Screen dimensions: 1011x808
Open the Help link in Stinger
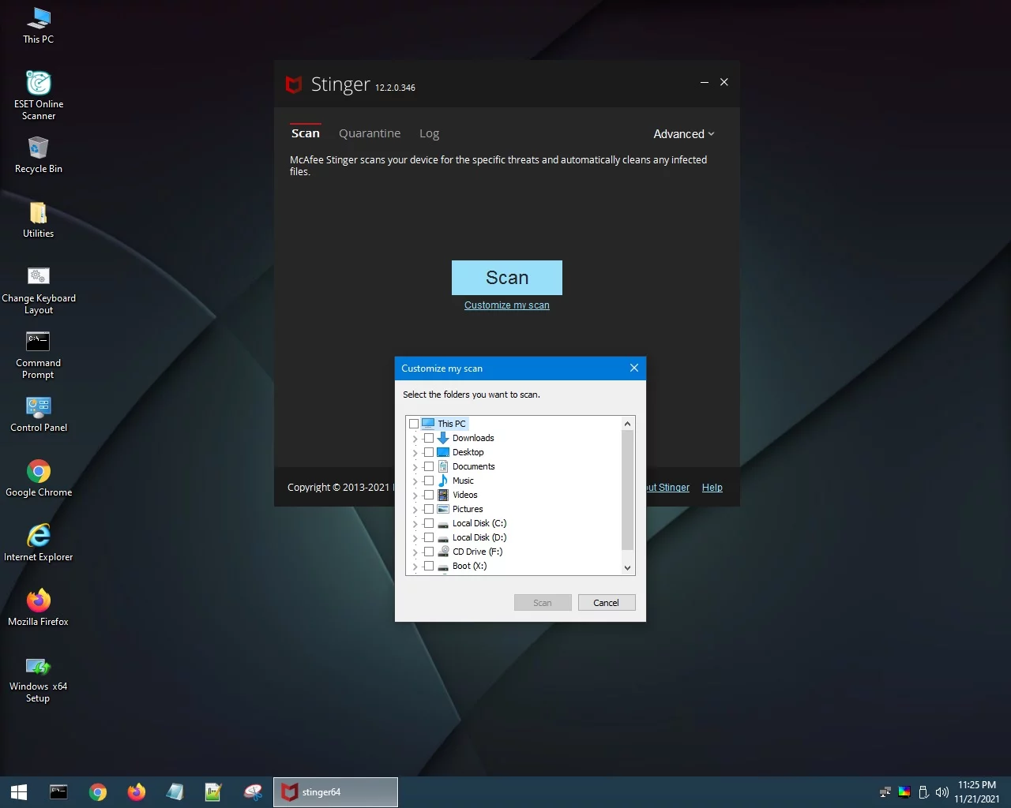(712, 488)
